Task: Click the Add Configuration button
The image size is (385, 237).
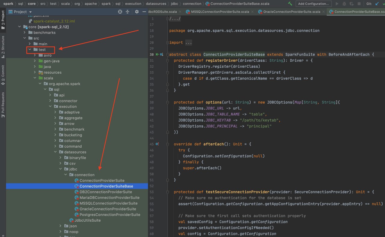Action: click(x=313, y=4)
